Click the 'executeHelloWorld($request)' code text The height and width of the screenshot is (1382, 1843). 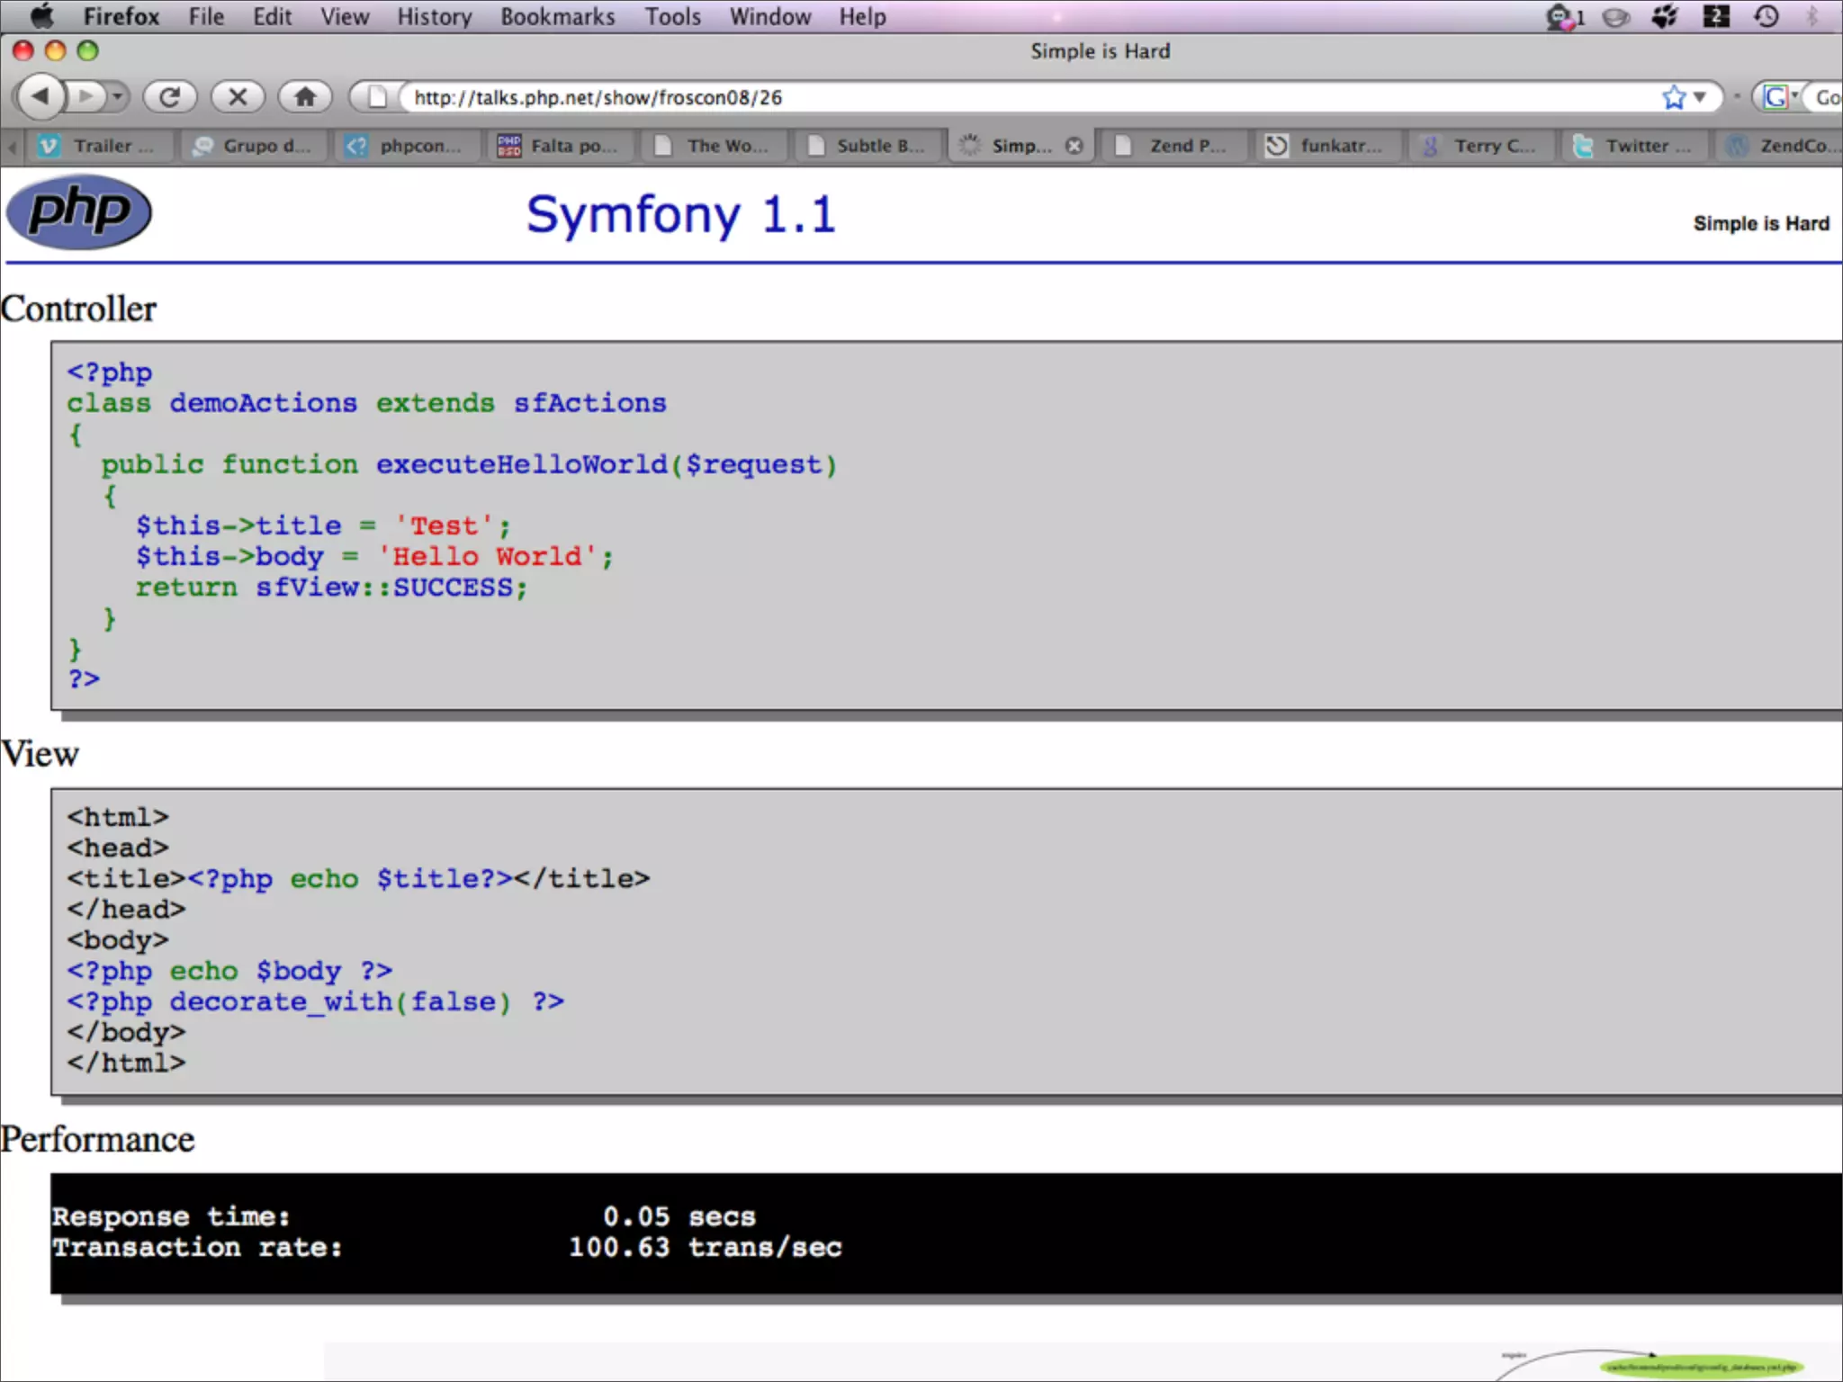607,464
